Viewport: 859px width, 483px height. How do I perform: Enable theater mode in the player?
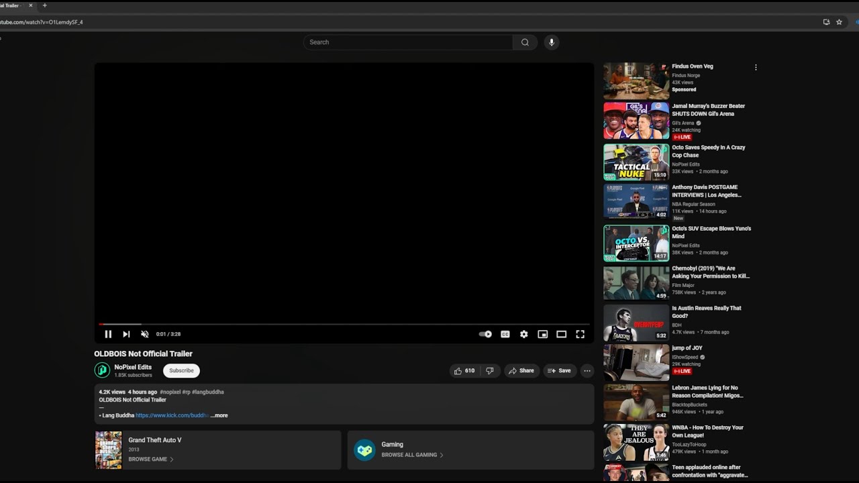point(562,334)
